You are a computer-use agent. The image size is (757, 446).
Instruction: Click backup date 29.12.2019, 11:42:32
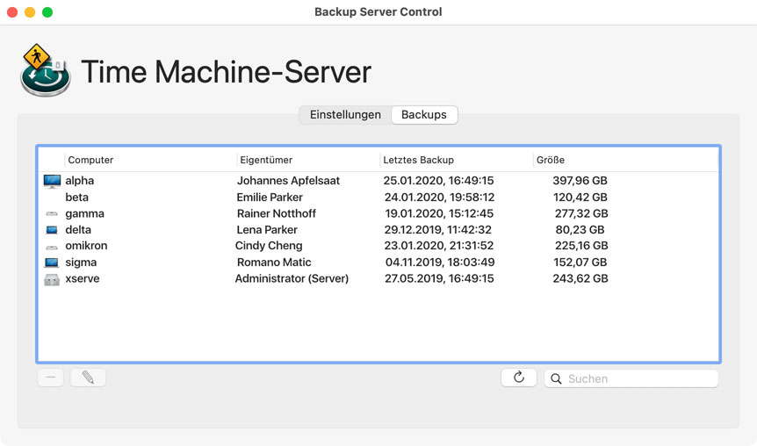pyautogui.click(x=438, y=230)
